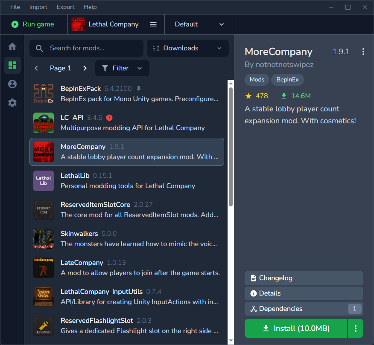Select the Skinwalkers mod row
The height and width of the screenshot is (345, 374).
[x=127, y=239]
